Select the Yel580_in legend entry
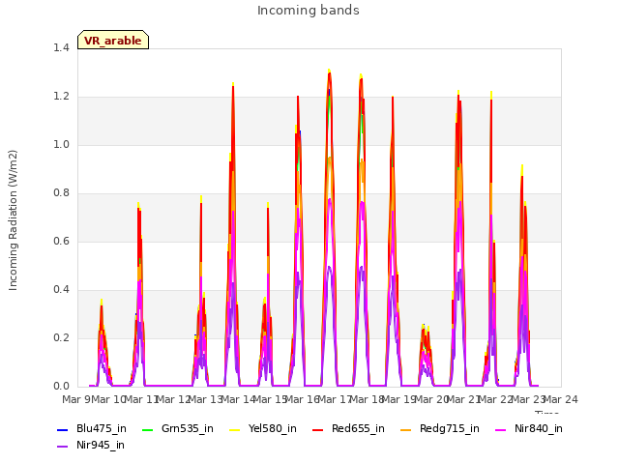619x464 pixels. pos(263,429)
